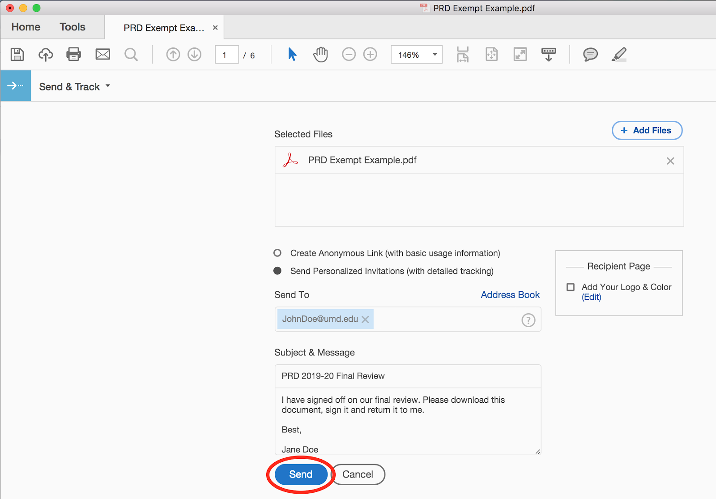Zoom out with minus icon
The height and width of the screenshot is (499, 716).
349,55
